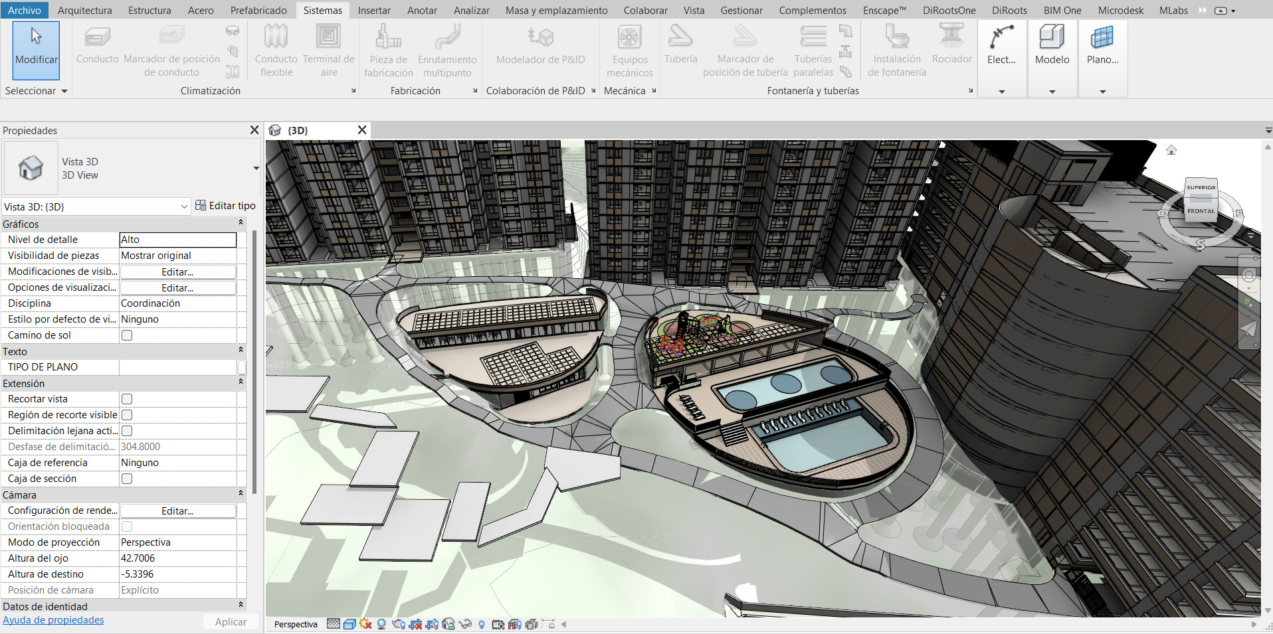Click temporary hide/isolate glasses icon
1273x634 pixels.
coord(465,624)
